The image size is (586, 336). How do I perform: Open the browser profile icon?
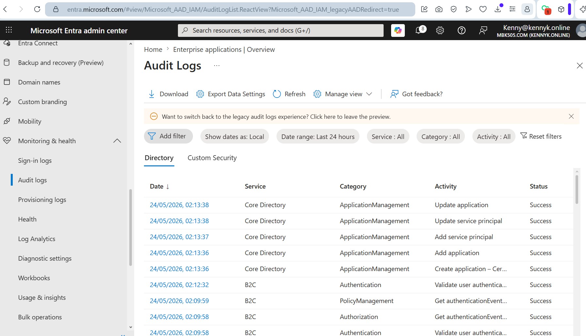point(527,9)
